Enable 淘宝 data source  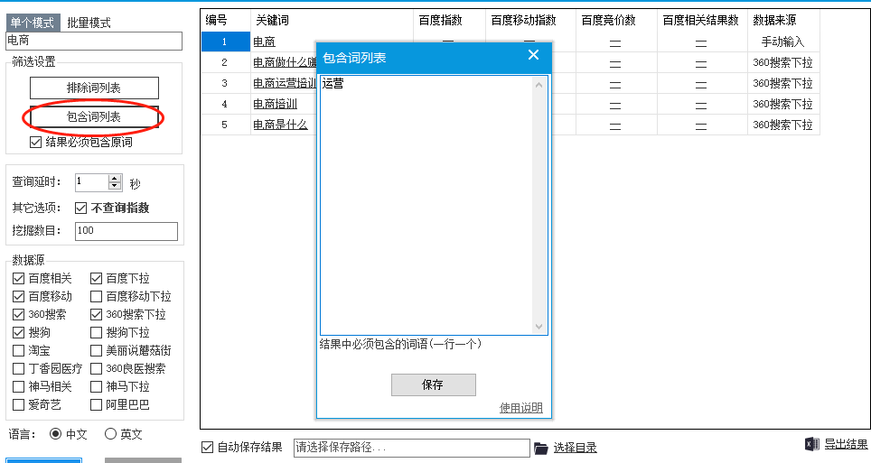click(18, 351)
